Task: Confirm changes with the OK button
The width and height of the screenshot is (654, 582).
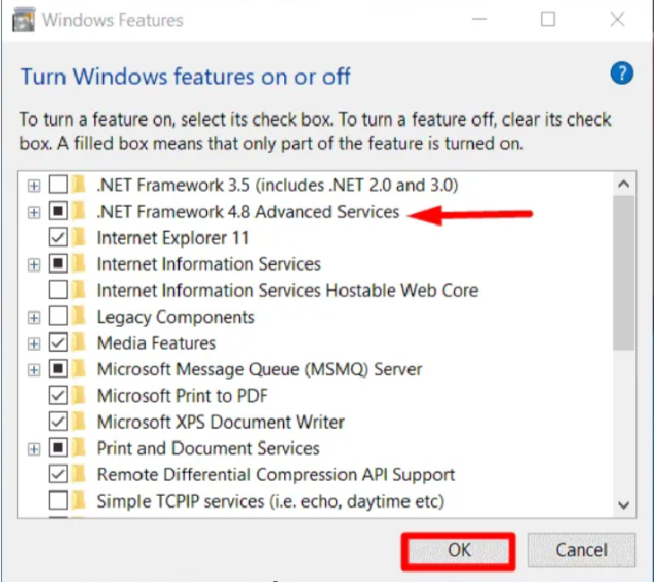Action: (459, 551)
